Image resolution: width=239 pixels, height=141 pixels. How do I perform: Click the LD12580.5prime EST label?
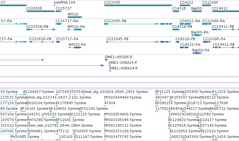210,114
